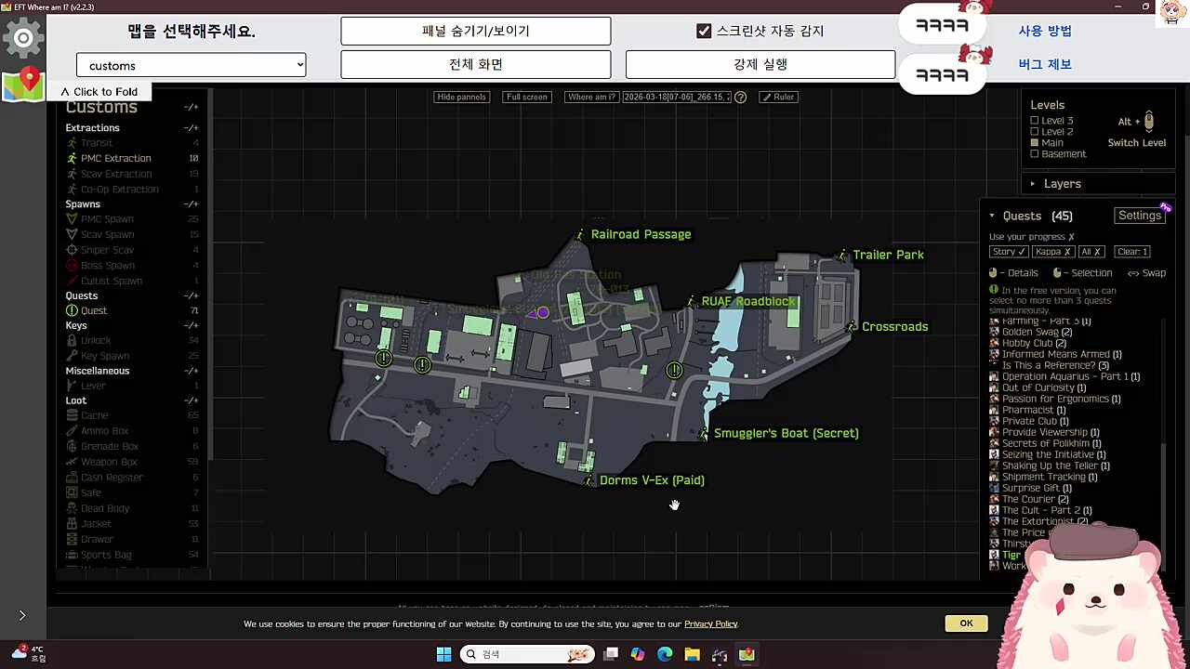Fold the panel with Click to Fold

[99, 92]
